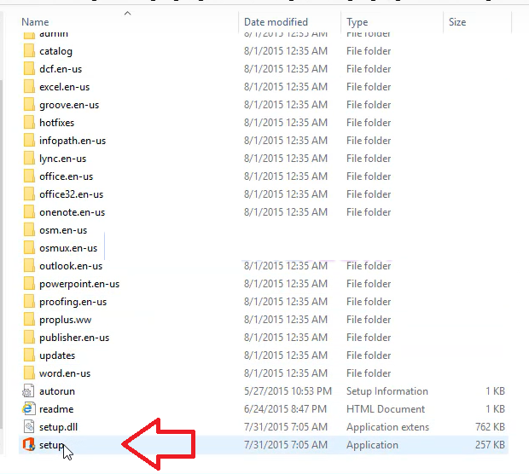Collapse sort arrow above Name column

(127, 13)
